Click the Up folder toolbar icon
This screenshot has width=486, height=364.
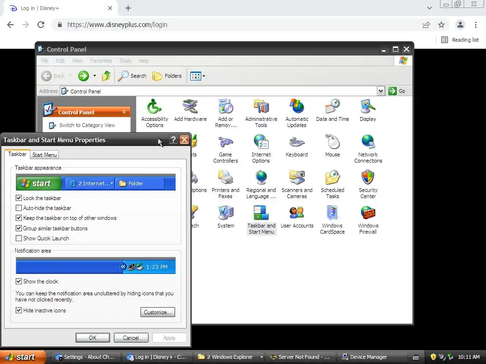click(106, 76)
